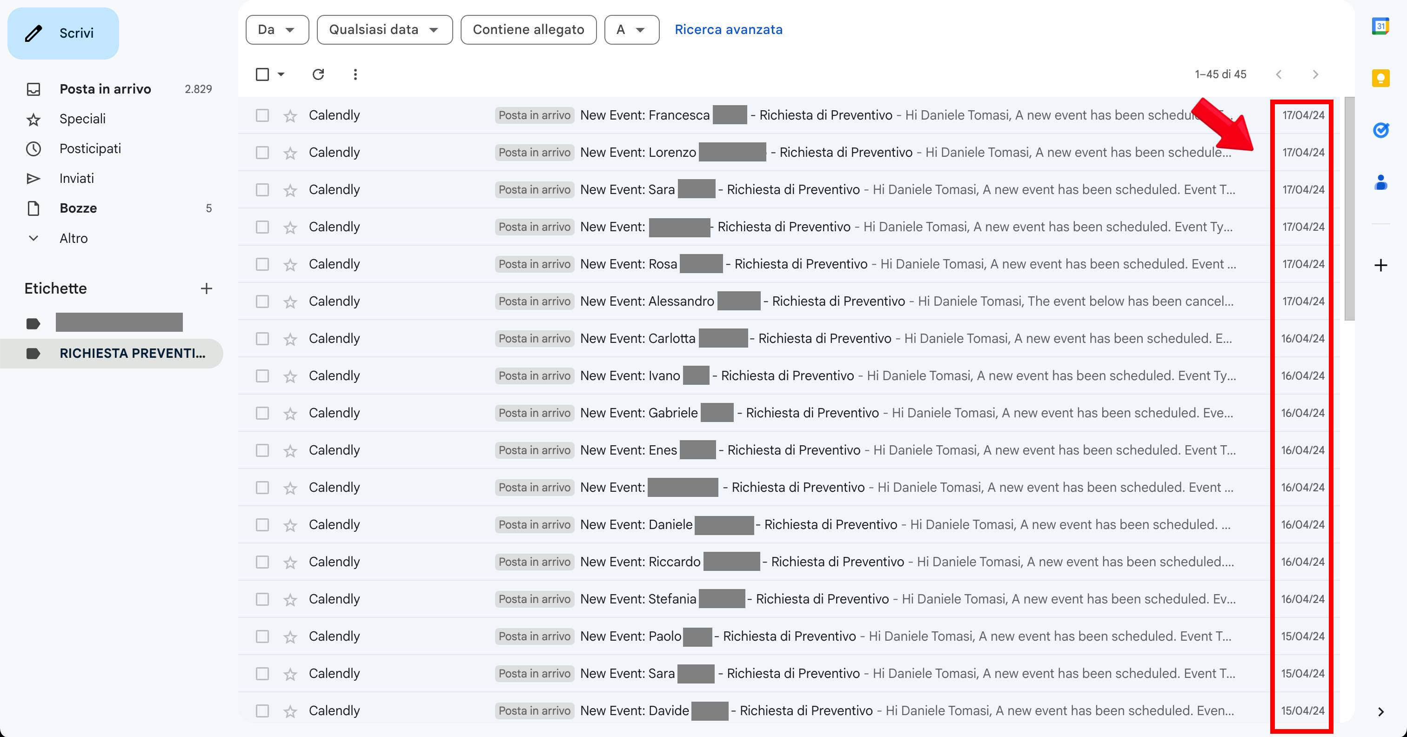The width and height of the screenshot is (1407, 737).
Task: Filter by Contiene allegato
Action: point(528,29)
